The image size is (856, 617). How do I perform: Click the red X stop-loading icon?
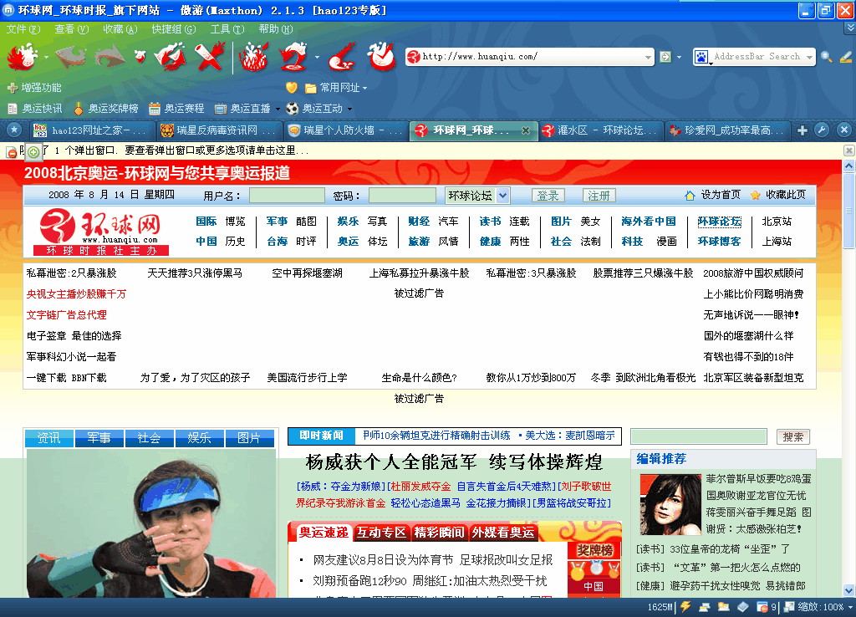pos(210,56)
